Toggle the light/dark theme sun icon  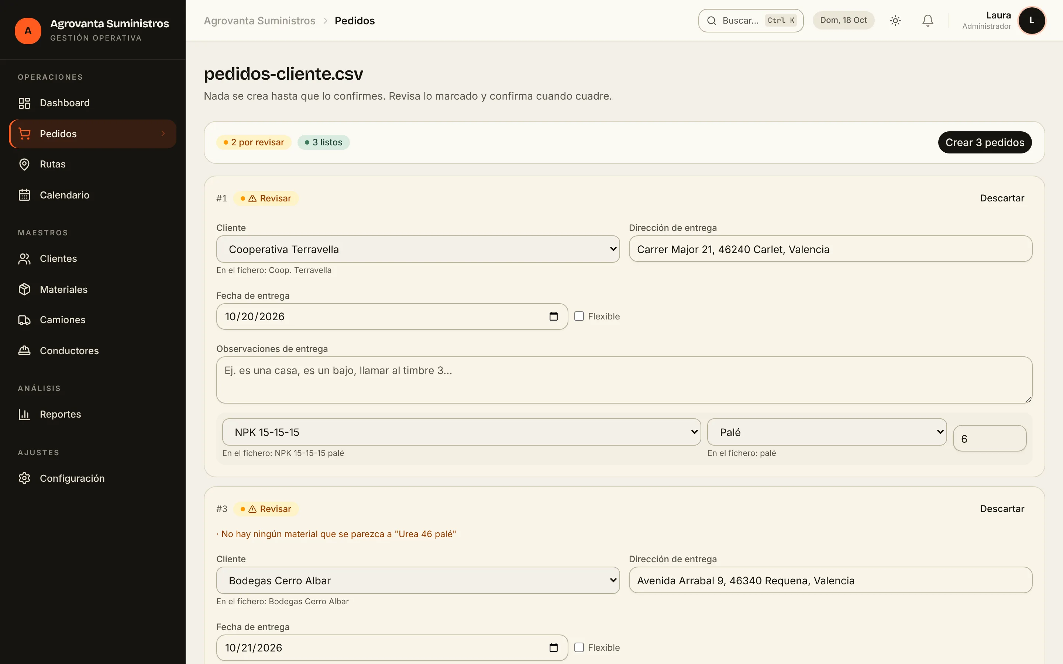tap(895, 21)
